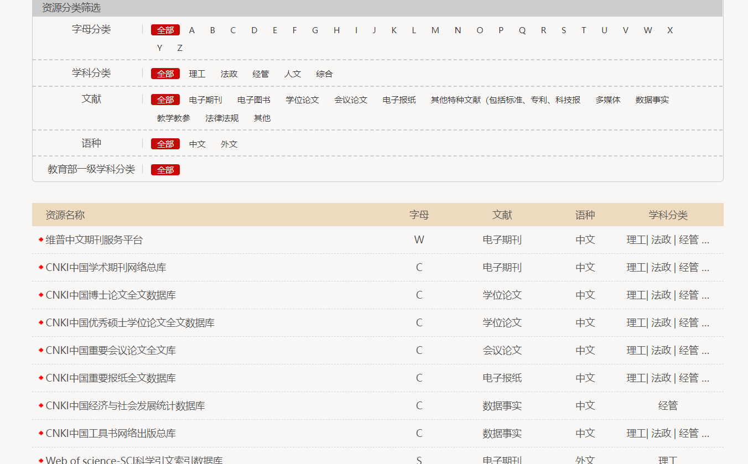Click 电子报纸 cell in the CNKI中国重要报纸全文数据库 row
The height and width of the screenshot is (464, 748).
click(502, 378)
